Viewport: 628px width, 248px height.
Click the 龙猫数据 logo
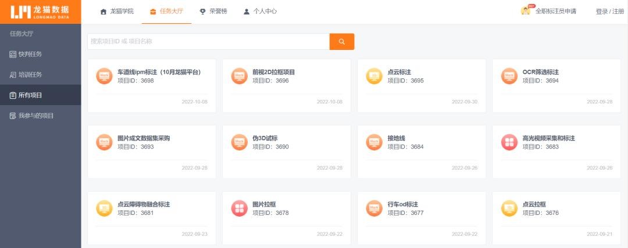click(40, 12)
